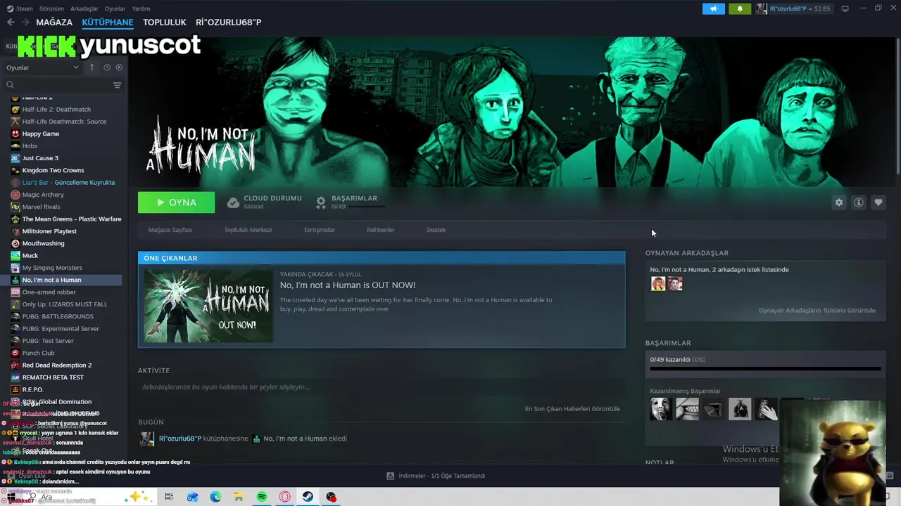Toggle ready-to-play filter icon
901x506 pixels.
[x=119, y=67]
